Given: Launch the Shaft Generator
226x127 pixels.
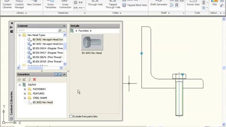Looking at the screenshot, I should 159,3.
